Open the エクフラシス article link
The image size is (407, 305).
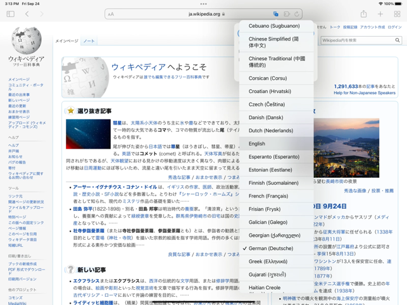click(x=86, y=281)
